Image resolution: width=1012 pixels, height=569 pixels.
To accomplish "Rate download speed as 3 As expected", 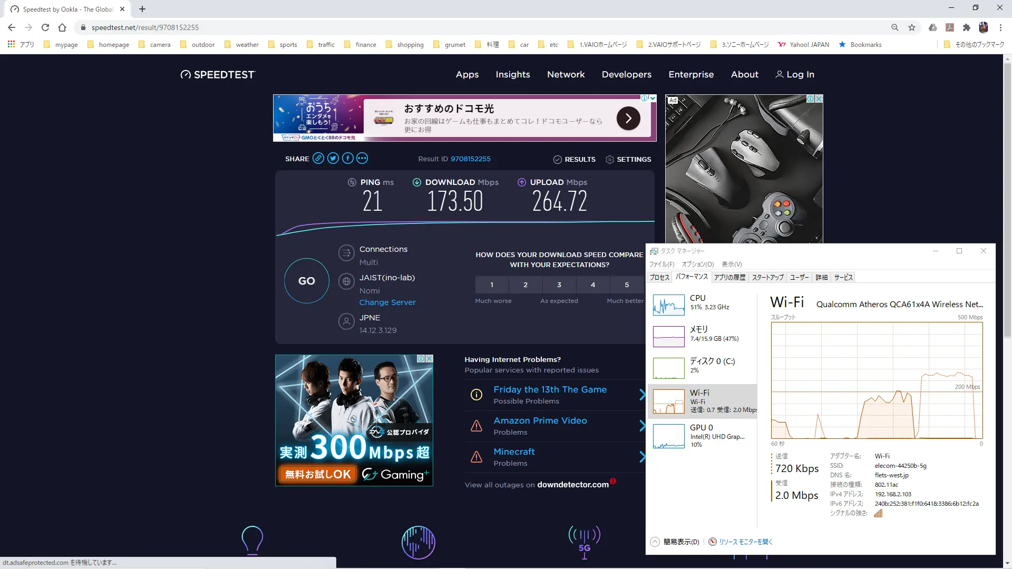I will [559, 284].
